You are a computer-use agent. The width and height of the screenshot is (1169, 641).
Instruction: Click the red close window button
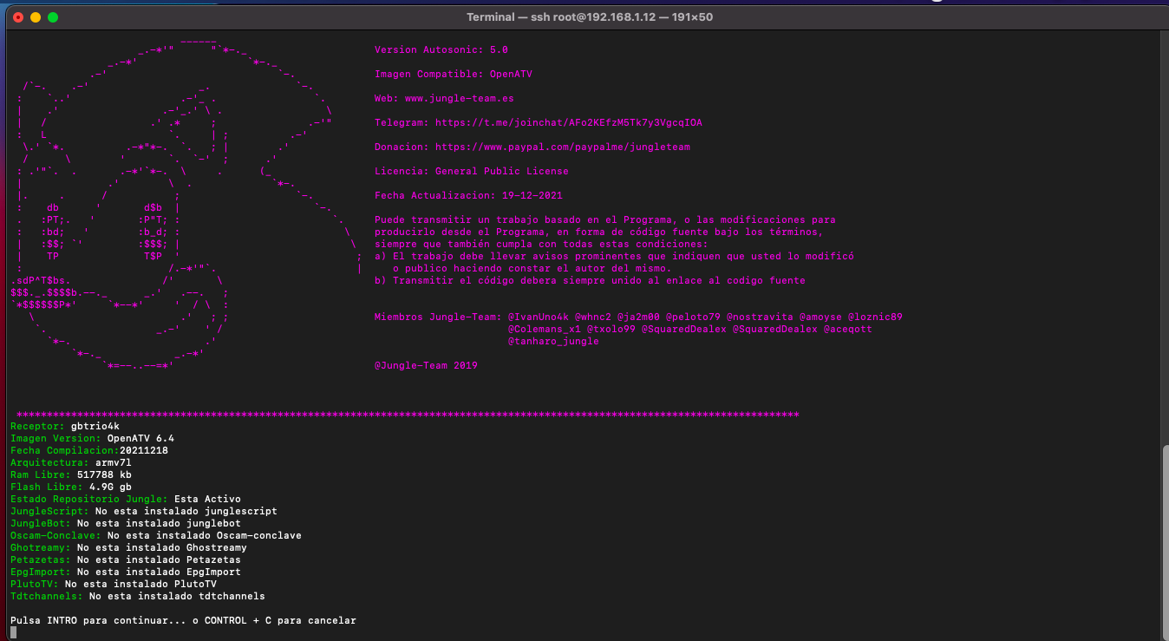point(17,17)
